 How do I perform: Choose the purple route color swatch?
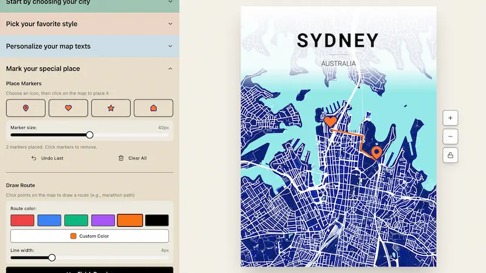pos(103,220)
